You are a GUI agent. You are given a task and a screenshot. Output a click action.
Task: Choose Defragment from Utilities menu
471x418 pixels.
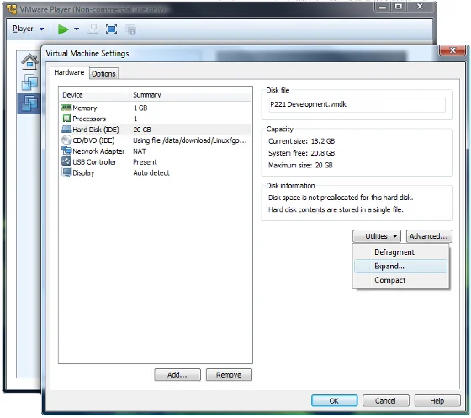click(x=400, y=252)
